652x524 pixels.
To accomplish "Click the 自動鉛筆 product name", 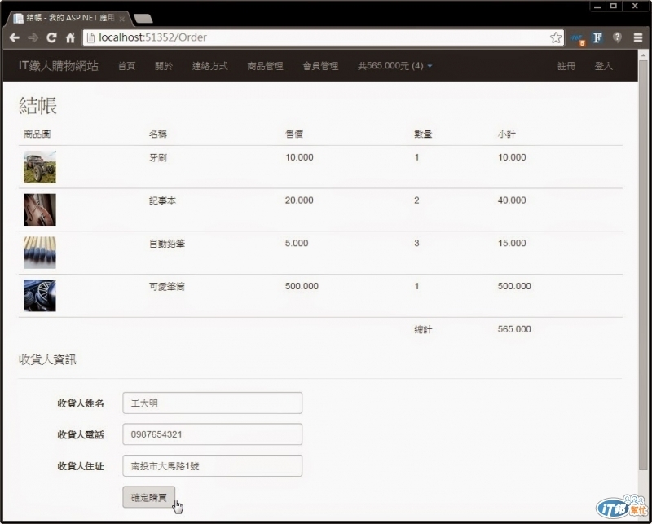I will click(167, 244).
